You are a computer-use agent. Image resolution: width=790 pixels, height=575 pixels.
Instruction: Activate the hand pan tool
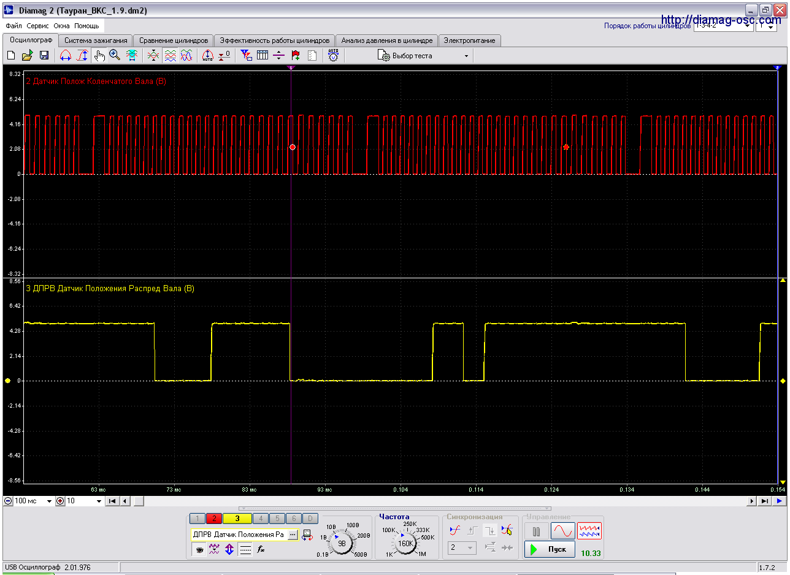(99, 56)
